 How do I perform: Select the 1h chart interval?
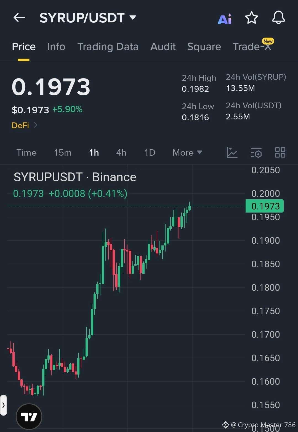[94, 153]
